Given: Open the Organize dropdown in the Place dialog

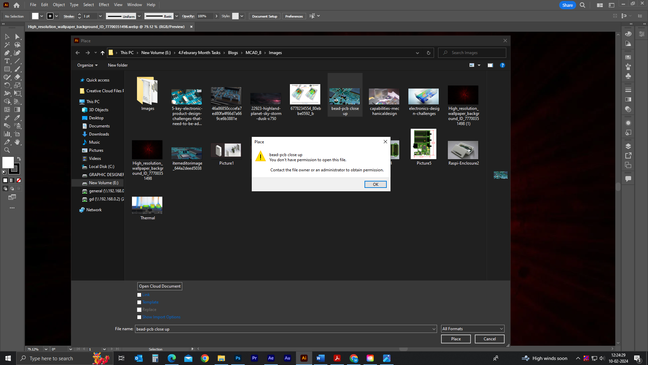Looking at the screenshot, I should point(87,65).
